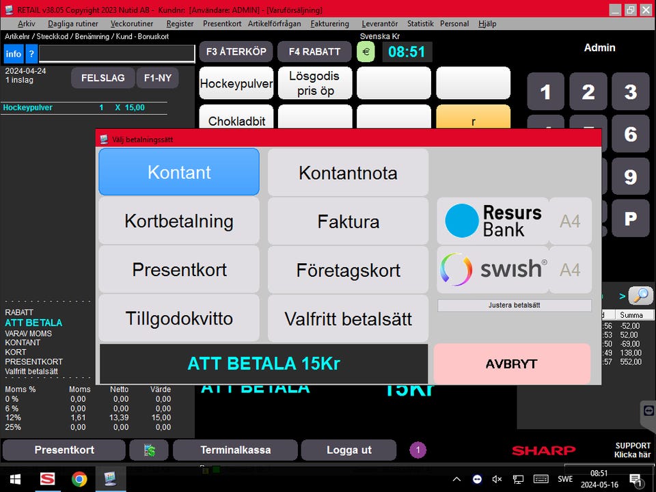Click the orange r quick button
656x492 pixels.
point(473,117)
